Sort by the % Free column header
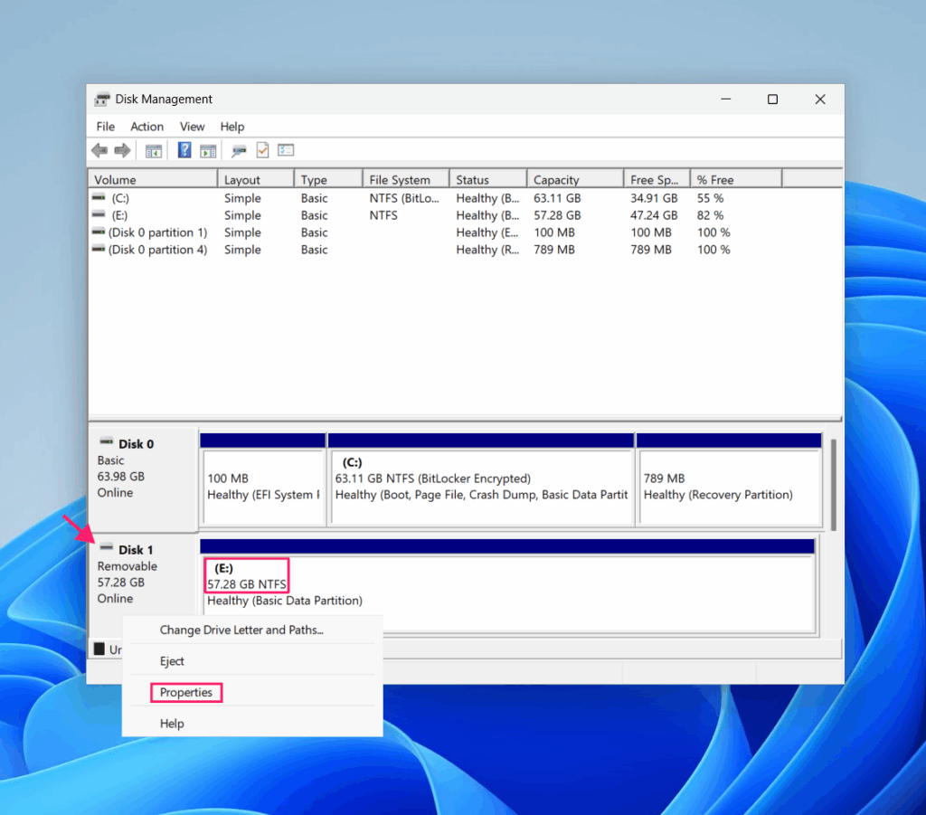 736,179
